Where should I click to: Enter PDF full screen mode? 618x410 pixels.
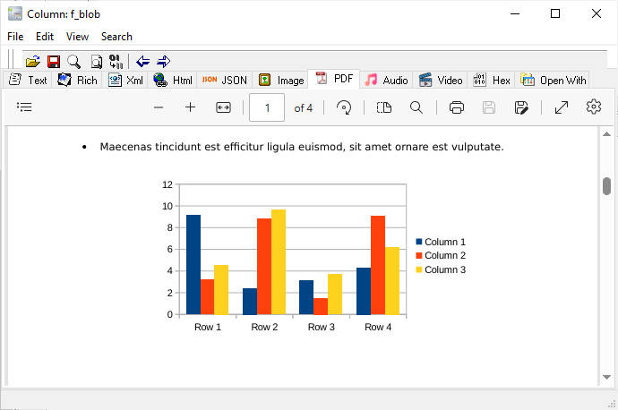(562, 107)
